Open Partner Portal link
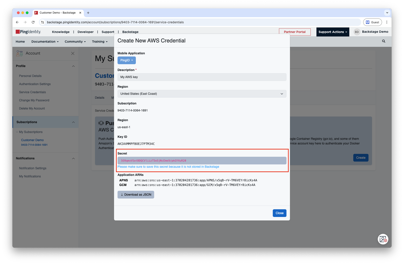404x264 pixels. [294, 32]
